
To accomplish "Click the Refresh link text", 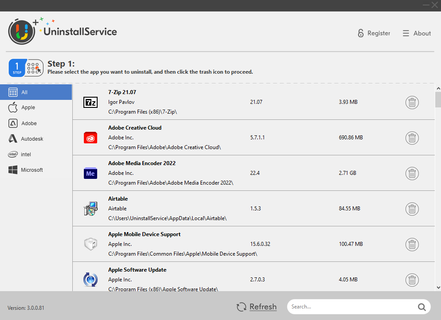I will click(263, 307).
